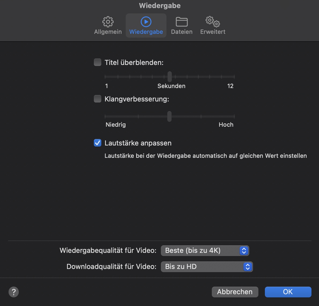Open help with the question mark button
The width and height of the screenshot is (319, 306).
click(x=14, y=292)
